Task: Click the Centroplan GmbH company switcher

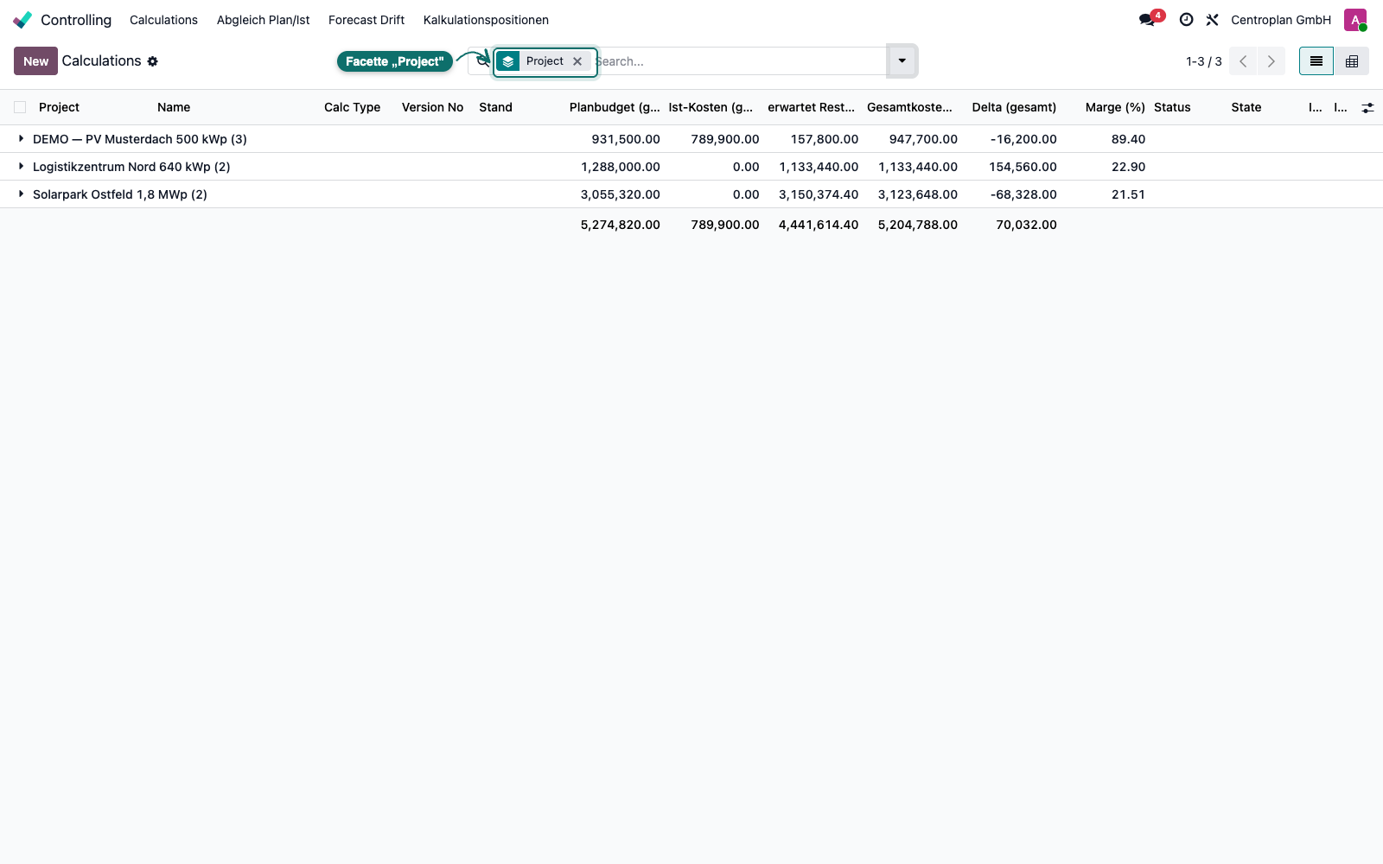Action: click(1281, 20)
